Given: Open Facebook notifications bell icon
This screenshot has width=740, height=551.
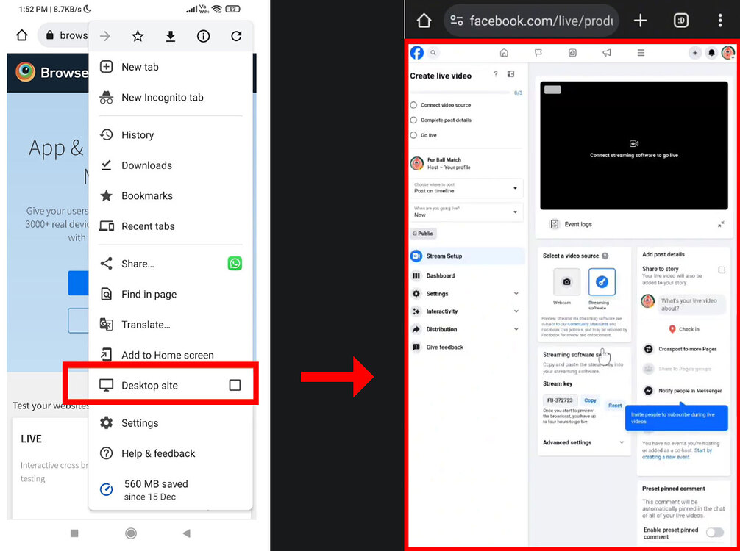Looking at the screenshot, I should point(711,53).
